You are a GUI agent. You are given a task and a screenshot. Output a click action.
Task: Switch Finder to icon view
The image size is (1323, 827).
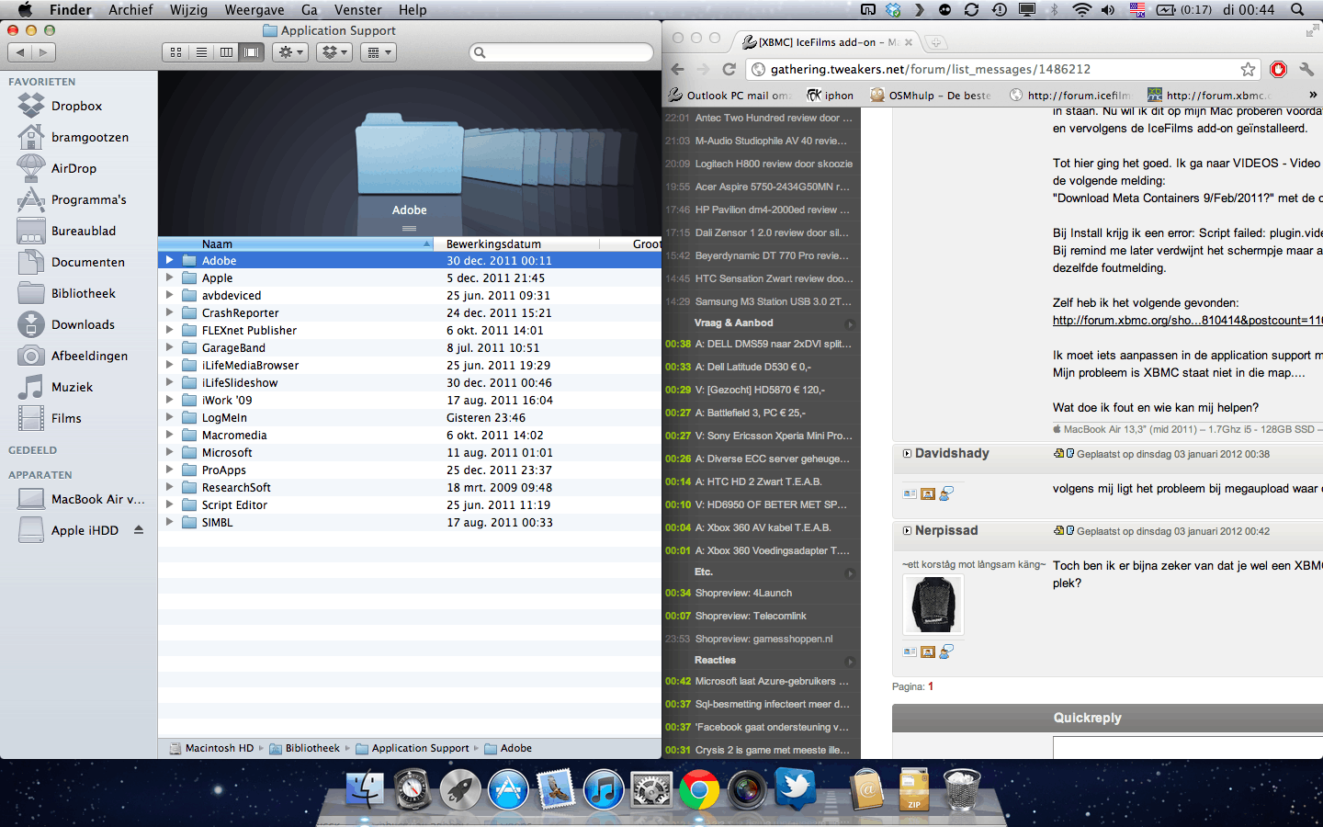[x=175, y=52]
